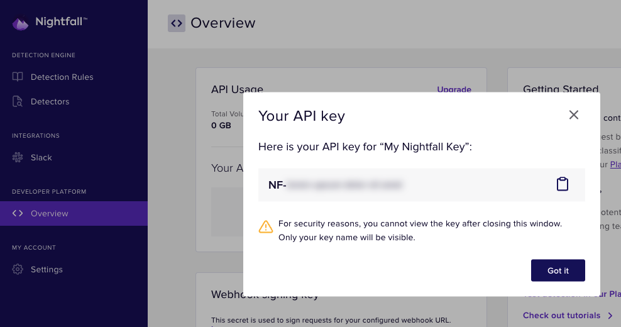Select the NF- API key field
Viewport: 621px width, 327px height.
click(x=421, y=185)
